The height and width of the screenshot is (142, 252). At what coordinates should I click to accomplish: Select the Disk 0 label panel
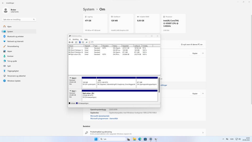75,82
